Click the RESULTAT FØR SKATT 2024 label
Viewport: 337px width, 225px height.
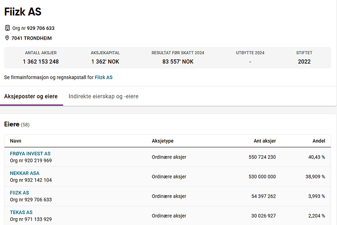(x=178, y=53)
